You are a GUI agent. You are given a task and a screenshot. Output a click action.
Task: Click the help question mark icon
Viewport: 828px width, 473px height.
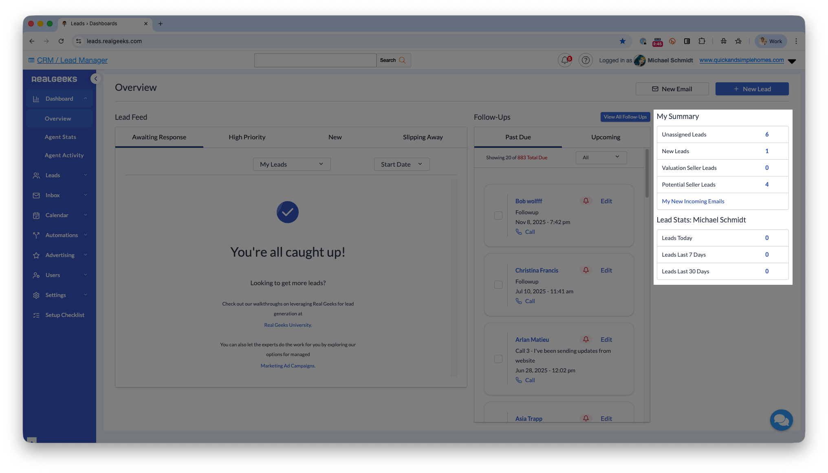point(586,60)
